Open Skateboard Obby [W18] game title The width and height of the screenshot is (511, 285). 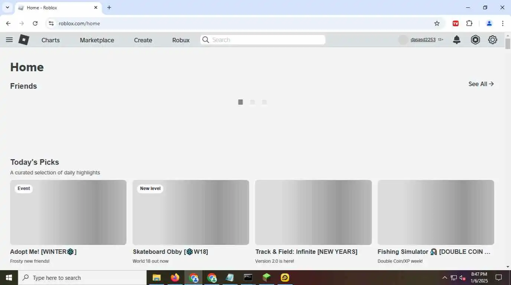pyautogui.click(x=170, y=252)
